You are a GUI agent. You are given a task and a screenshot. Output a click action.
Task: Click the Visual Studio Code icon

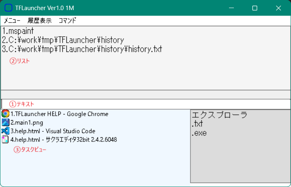[x=5, y=131]
